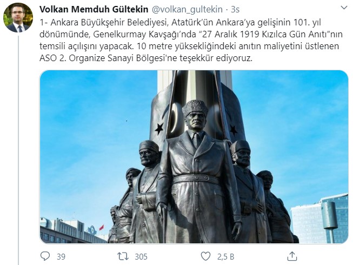This screenshot has width=353, height=265.
Task: Like the tweet with heart icon
Action: pyautogui.click(x=205, y=256)
